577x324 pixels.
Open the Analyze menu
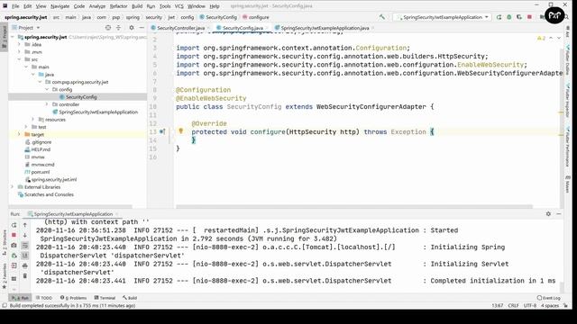tap(97, 6)
